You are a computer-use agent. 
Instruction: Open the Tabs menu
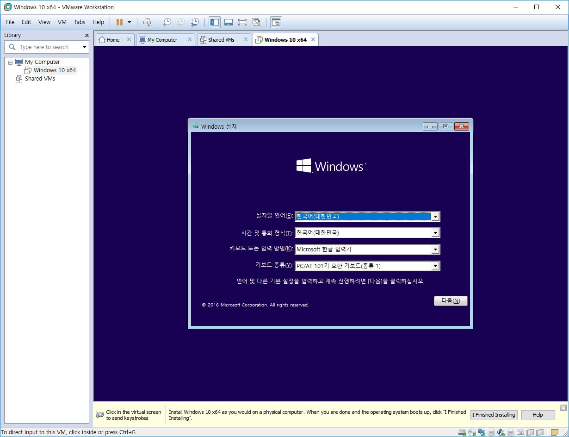tap(80, 22)
